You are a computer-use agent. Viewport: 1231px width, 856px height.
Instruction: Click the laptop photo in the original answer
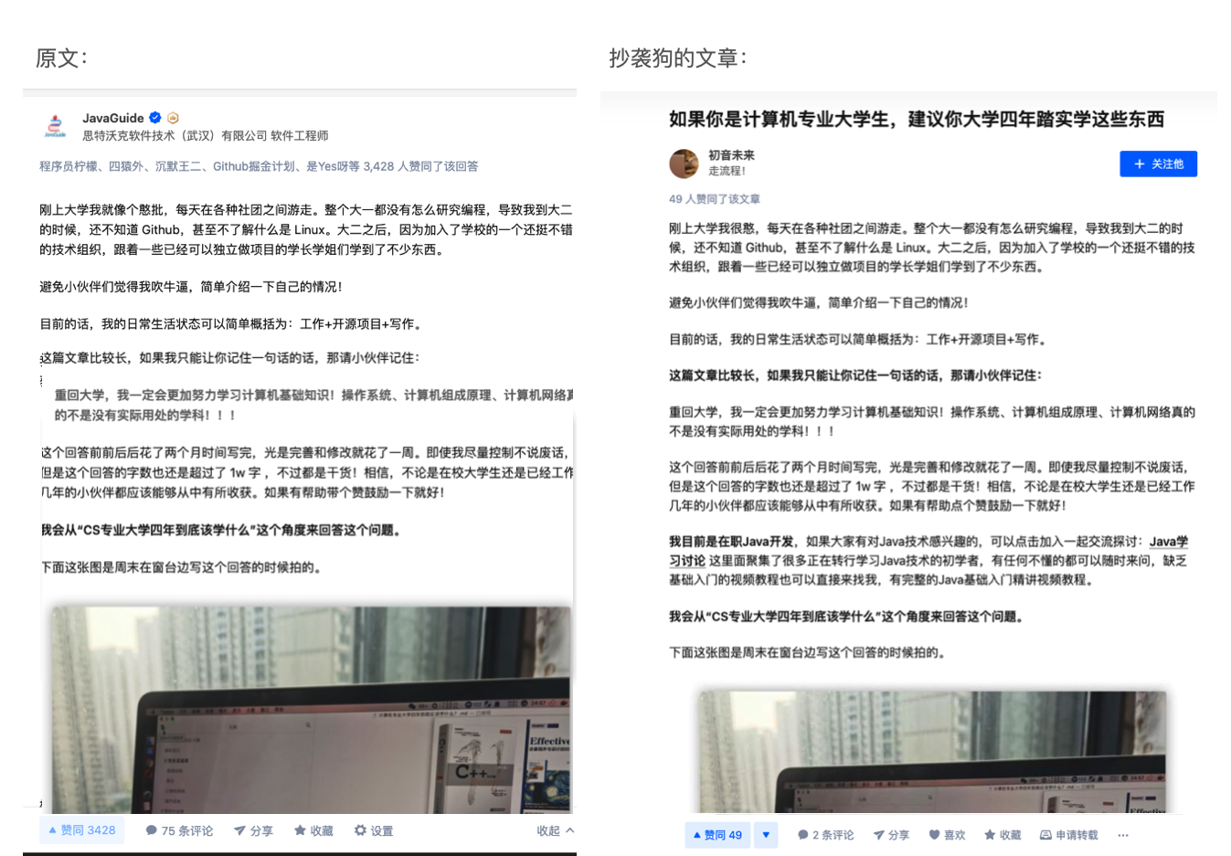pyautogui.click(x=311, y=708)
